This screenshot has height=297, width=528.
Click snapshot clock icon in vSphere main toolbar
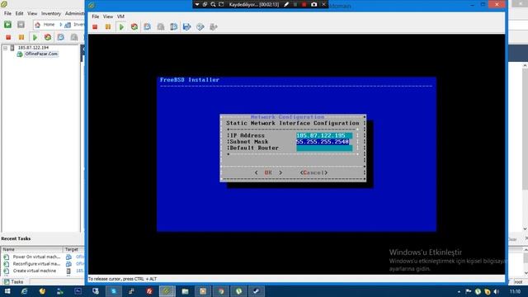60,37
